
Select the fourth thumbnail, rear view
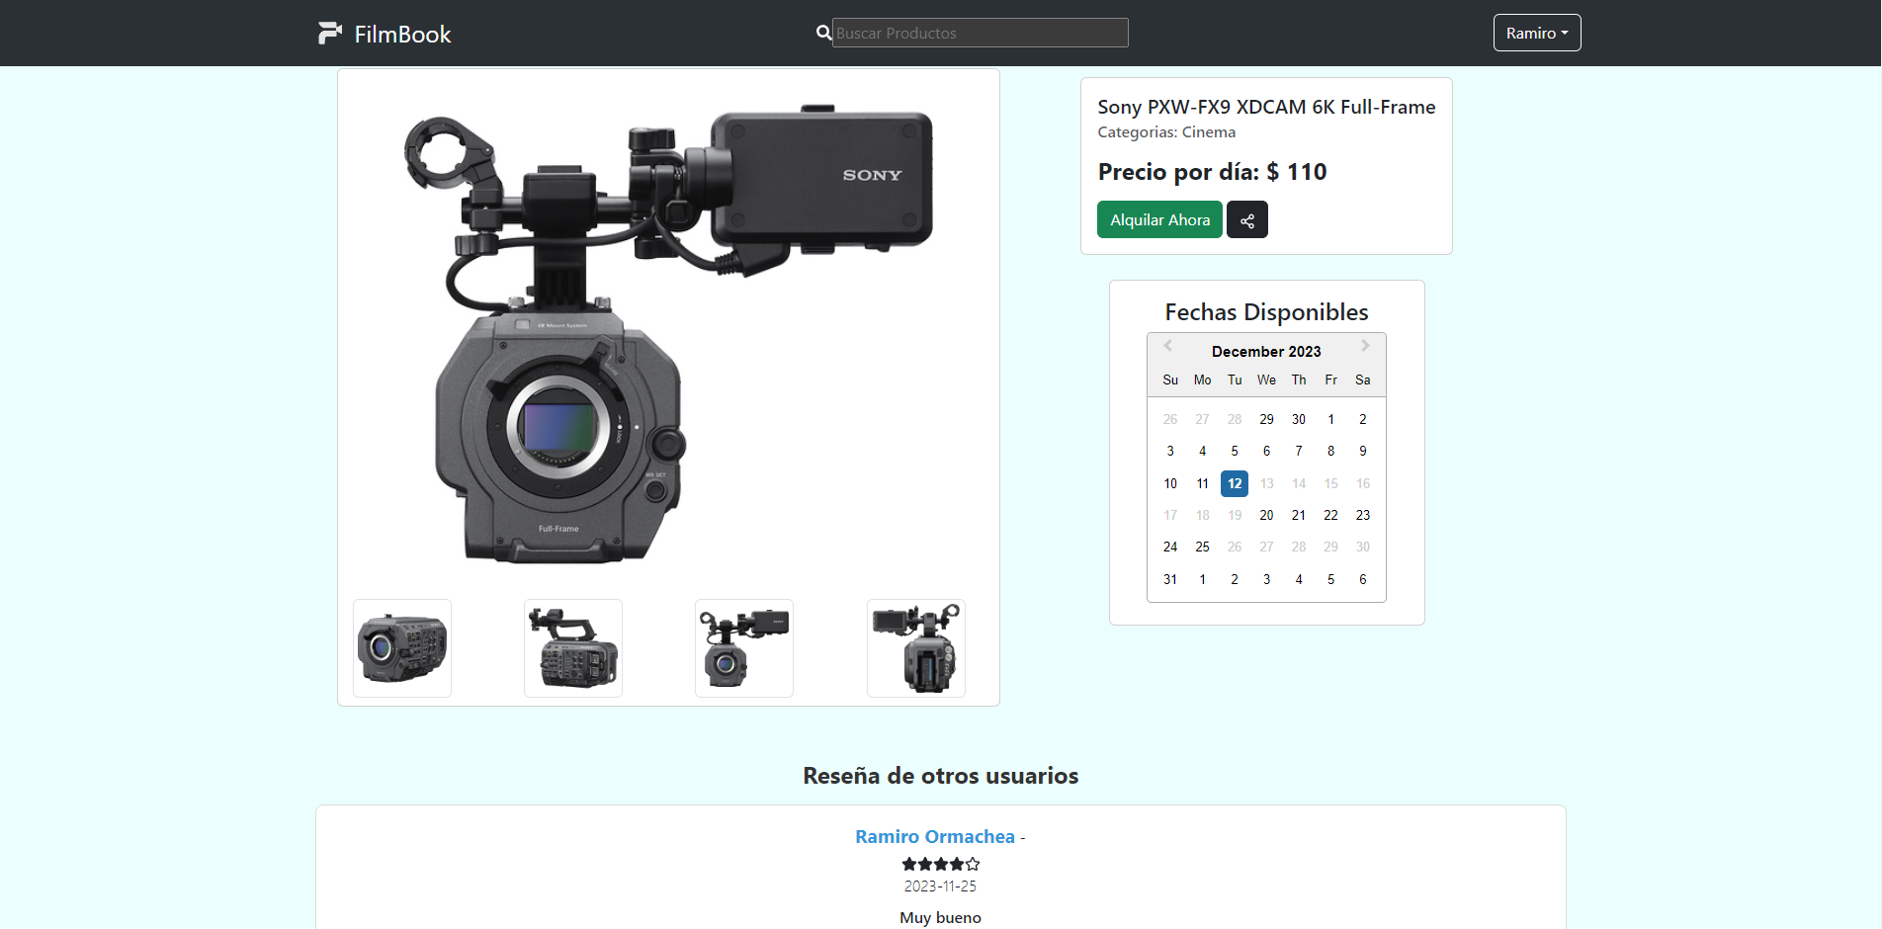(916, 648)
